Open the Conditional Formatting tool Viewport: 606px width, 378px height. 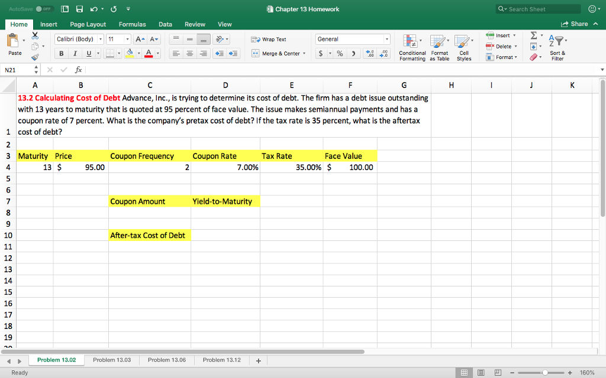tap(411, 47)
